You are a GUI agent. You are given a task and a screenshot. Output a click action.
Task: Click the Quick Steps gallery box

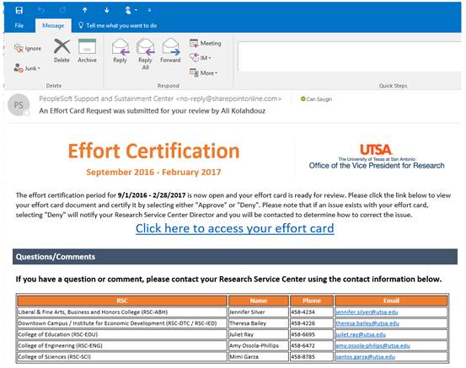click(349, 56)
